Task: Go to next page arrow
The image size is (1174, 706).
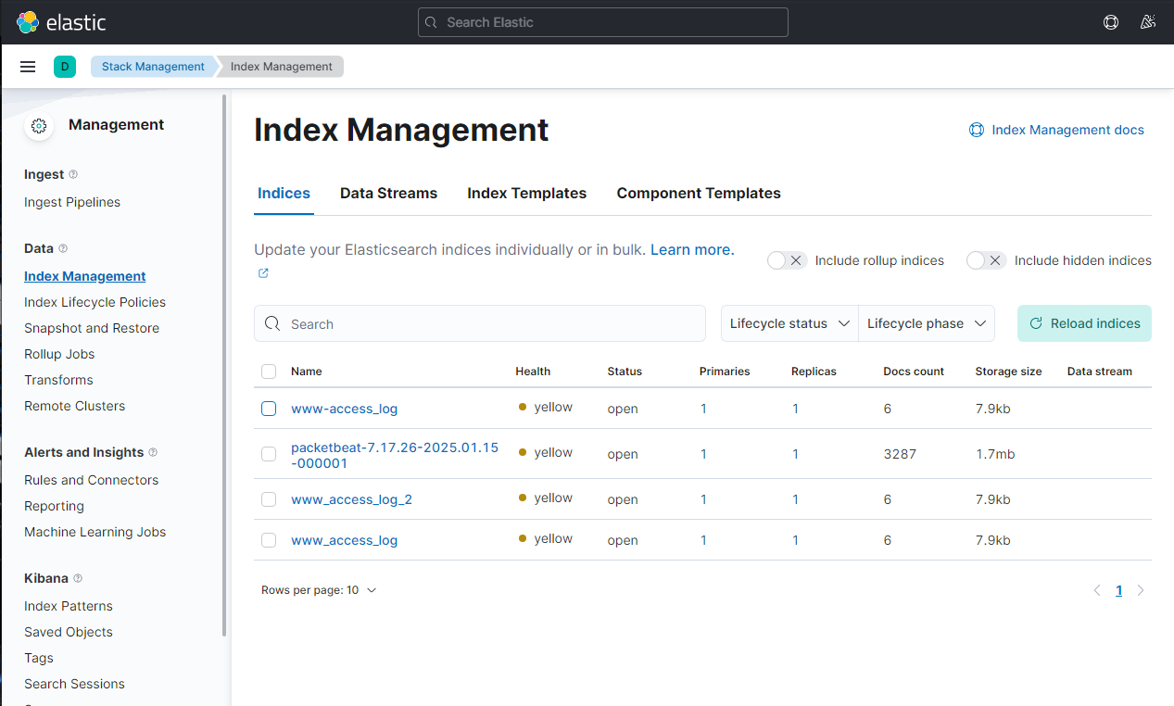Action: 1141,590
